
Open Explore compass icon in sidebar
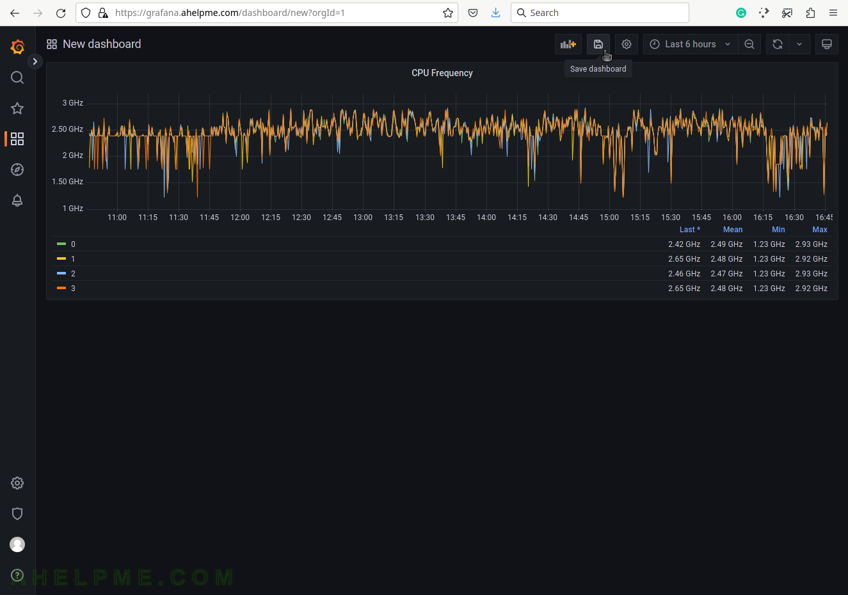(17, 170)
